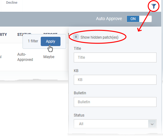This screenshot has width=163, height=136.
Task: Open the filter funnel icon
Action: (153, 6)
